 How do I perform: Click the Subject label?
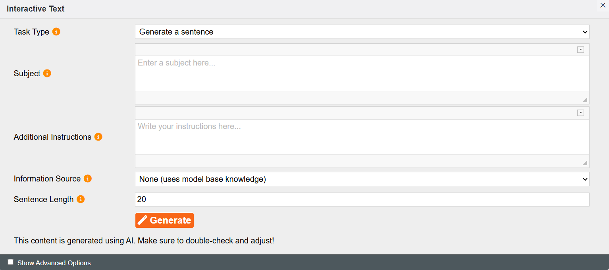tap(27, 73)
